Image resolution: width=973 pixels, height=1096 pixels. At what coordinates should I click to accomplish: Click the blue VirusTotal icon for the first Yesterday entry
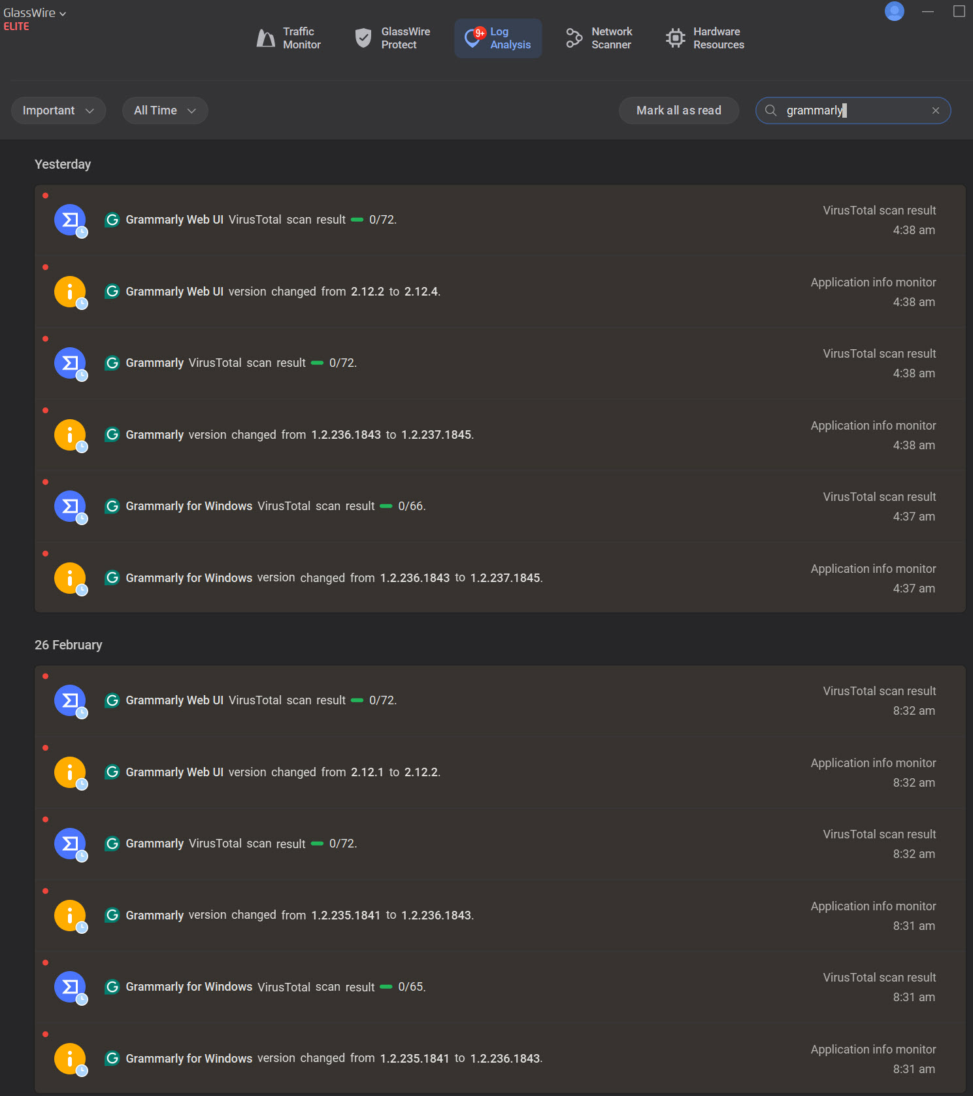point(70,220)
